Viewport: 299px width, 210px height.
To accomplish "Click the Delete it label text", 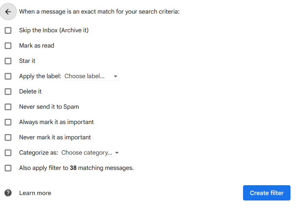I will (x=30, y=91).
